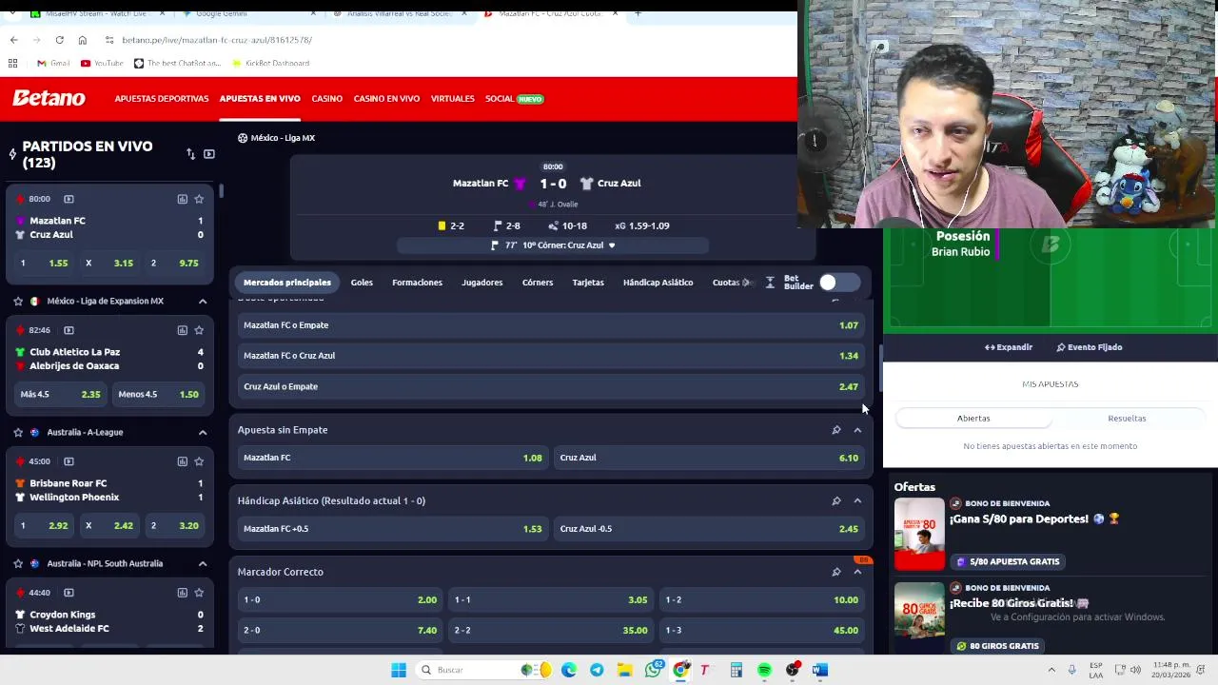
Task: Click the Windows Start button
Action: click(x=399, y=670)
